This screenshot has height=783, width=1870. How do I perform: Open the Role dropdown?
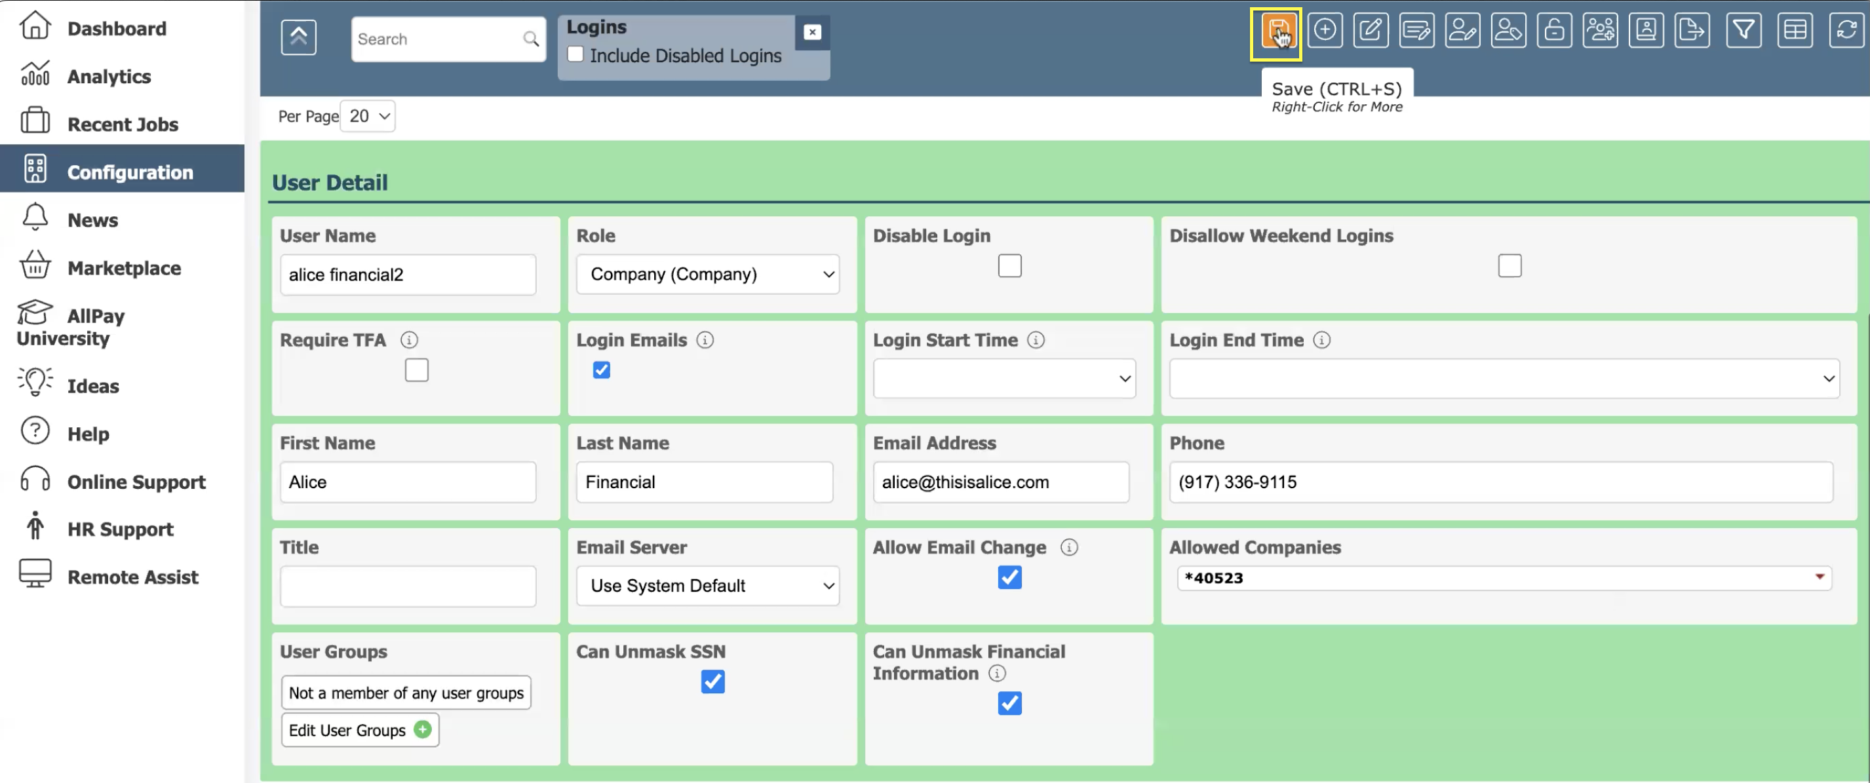707,275
